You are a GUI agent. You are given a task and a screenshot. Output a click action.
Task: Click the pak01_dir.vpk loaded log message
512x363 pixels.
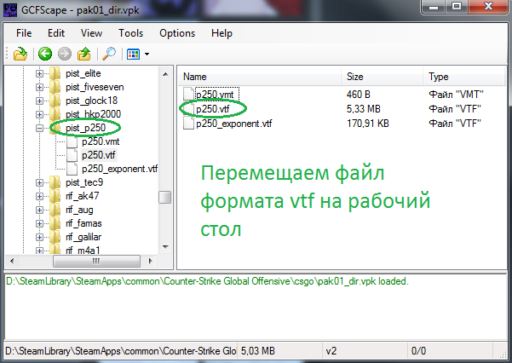207,281
